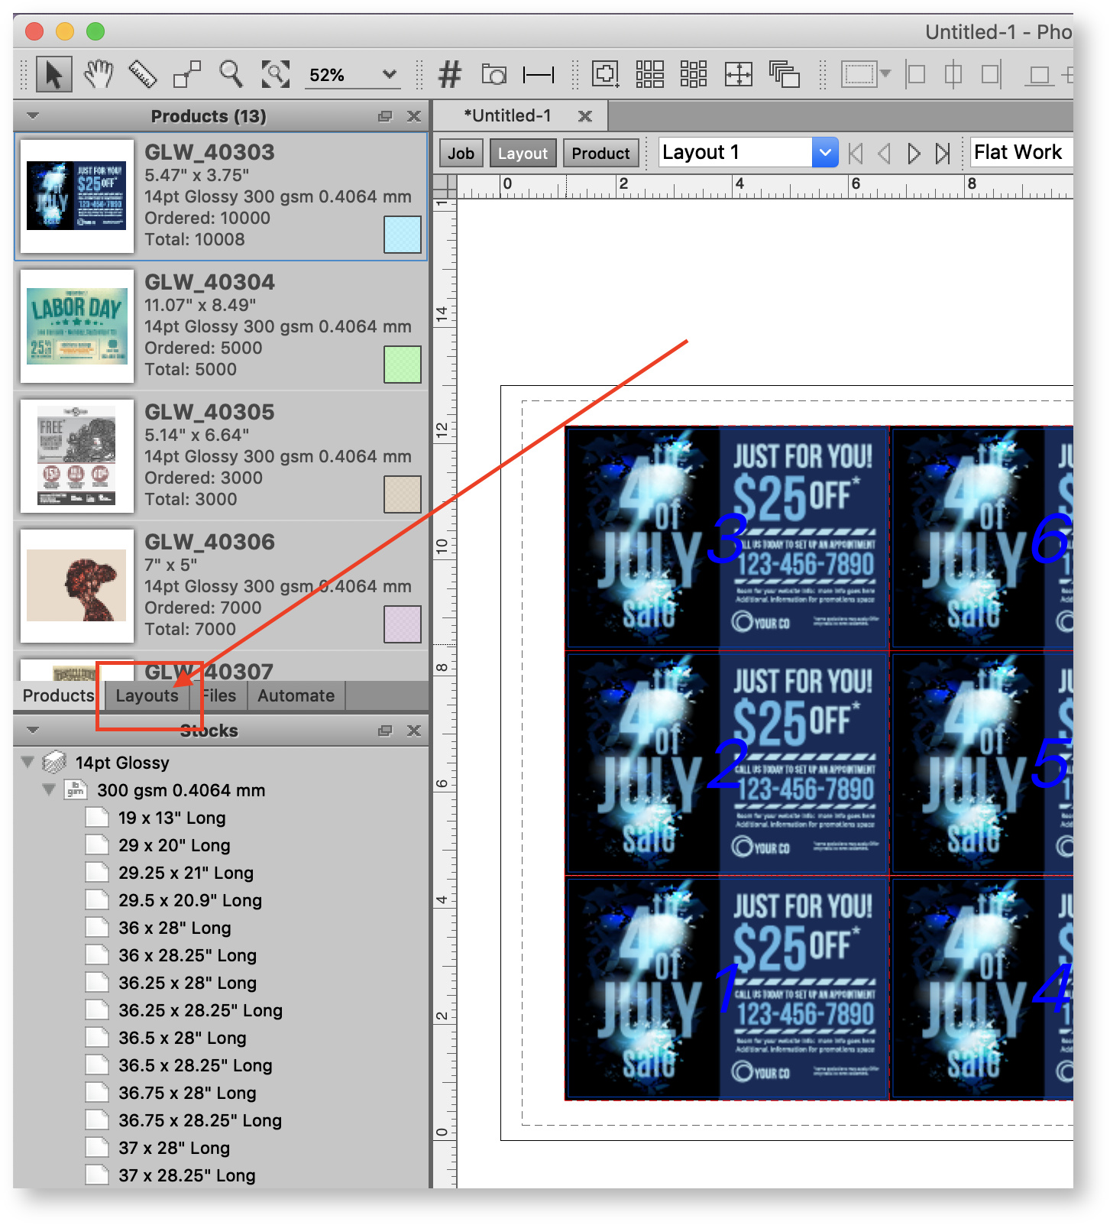The height and width of the screenshot is (1225, 1110).
Task: Open the Stocks panel menu triangle
Action: [x=33, y=730]
